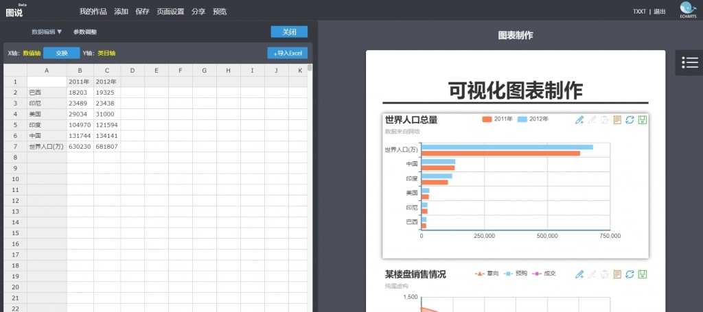
Task: Select the 2011年 header cell in column B
Action: coord(80,82)
